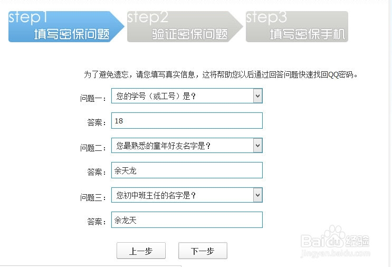Click the jingyan.baidu.com link text
The height and width of the screenshot is (267, 392).
(x=335, y=253)
